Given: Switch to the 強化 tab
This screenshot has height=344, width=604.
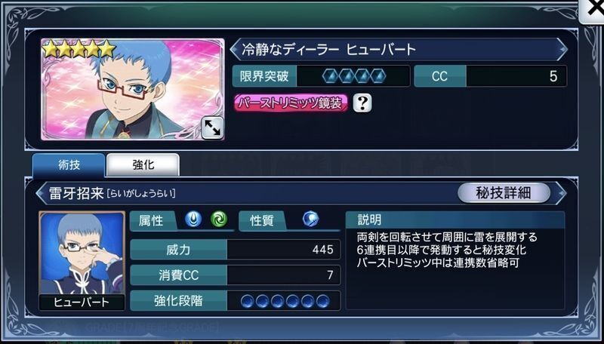Looking at the screenshot, I should pos(143,165).
